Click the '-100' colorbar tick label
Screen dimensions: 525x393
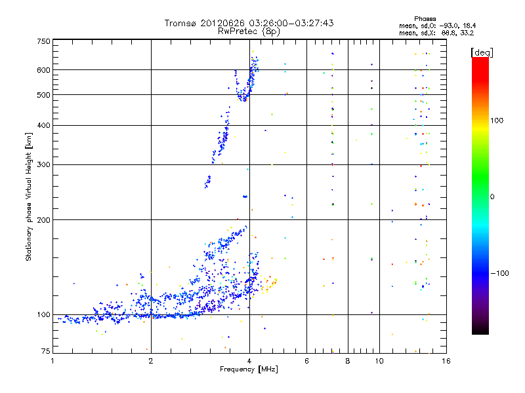[499, 273]
